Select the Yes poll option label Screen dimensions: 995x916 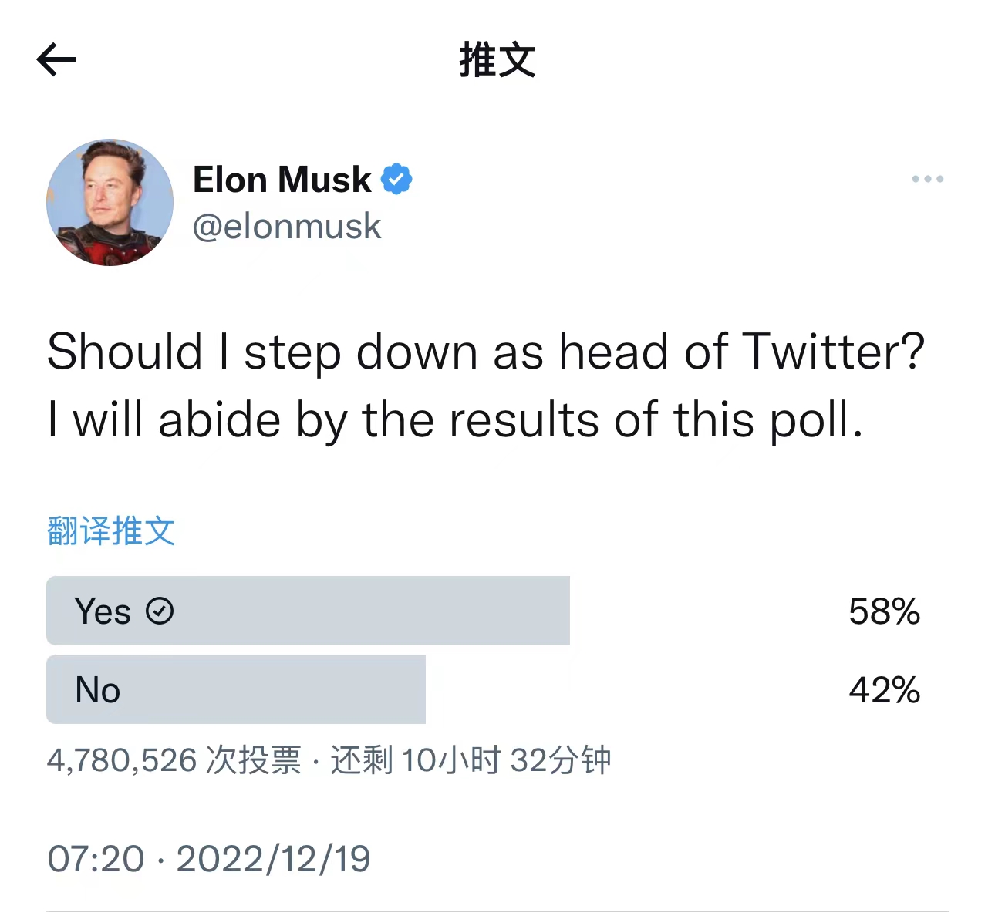(x=103, y=611)
